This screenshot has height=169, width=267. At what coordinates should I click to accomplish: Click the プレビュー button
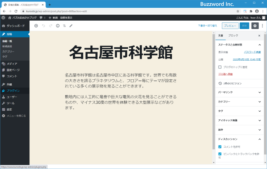(230, 26)
